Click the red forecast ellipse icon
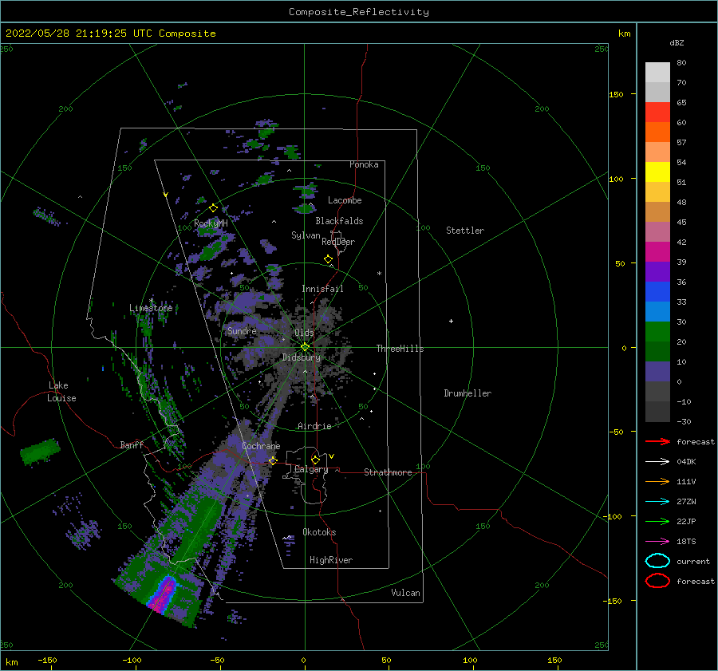 [657, 581]
